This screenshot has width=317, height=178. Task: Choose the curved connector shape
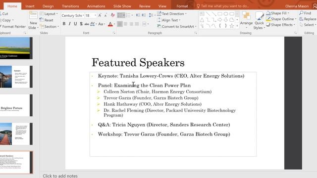(214, 26)
